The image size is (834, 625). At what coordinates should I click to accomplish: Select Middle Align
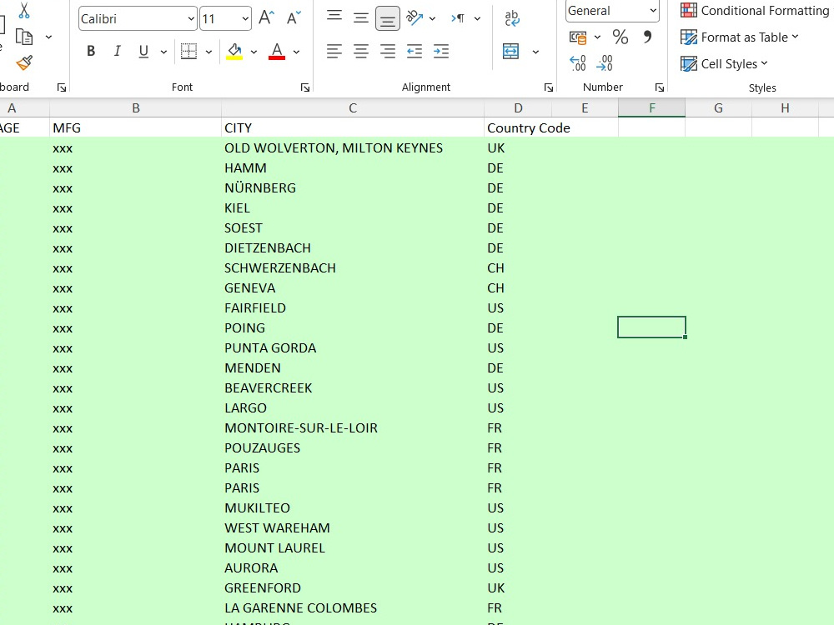361,18
